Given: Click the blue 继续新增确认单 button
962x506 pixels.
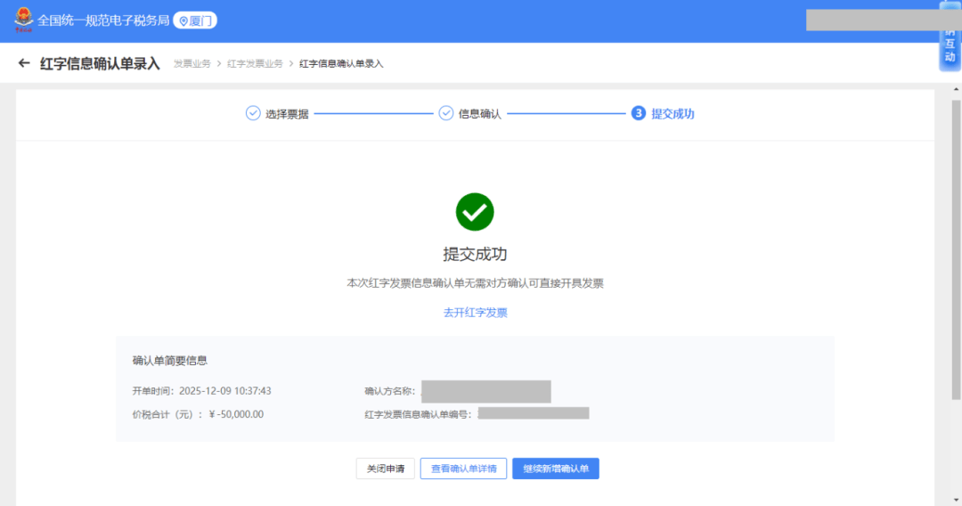Looking at the screenshot, I should (555, 469).
